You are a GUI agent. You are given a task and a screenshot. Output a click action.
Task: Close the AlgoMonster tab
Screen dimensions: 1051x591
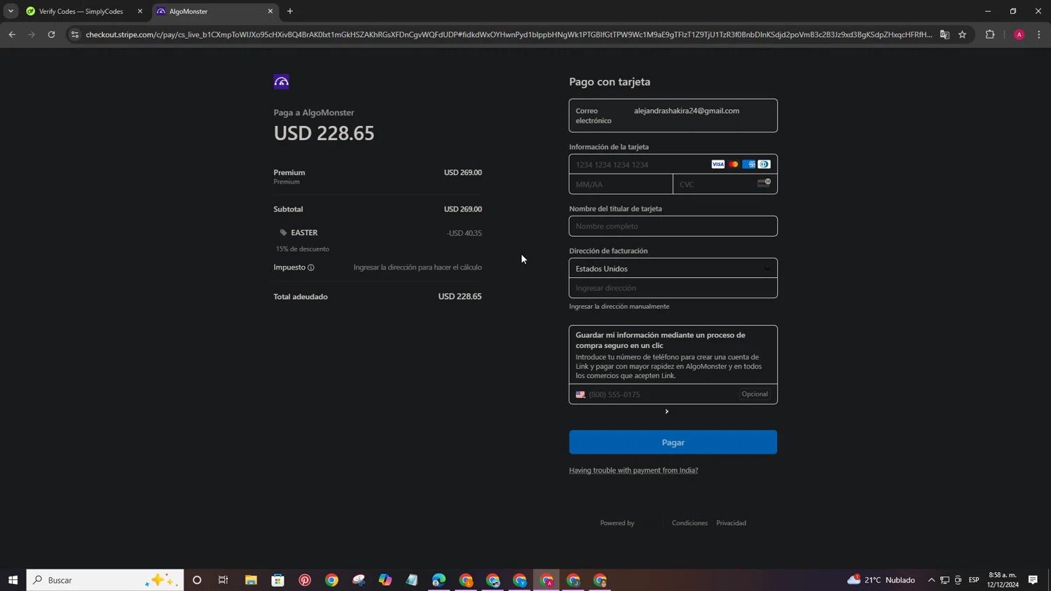point(270,11)
